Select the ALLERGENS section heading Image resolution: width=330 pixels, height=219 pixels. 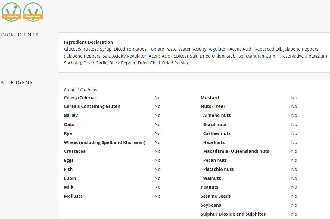[x=17, y=82]
